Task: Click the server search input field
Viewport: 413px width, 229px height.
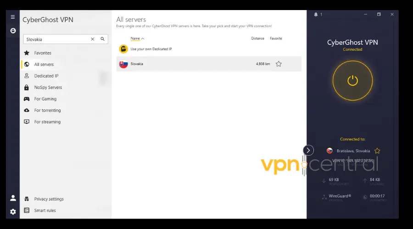Action: 56,39
